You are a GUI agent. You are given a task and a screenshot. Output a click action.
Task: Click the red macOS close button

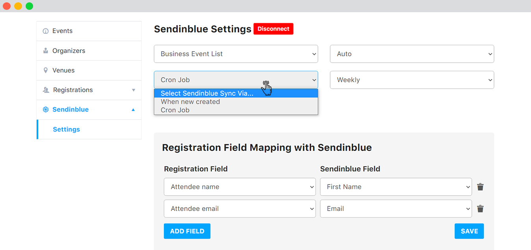pyautogui.click(x=7, y=6)
